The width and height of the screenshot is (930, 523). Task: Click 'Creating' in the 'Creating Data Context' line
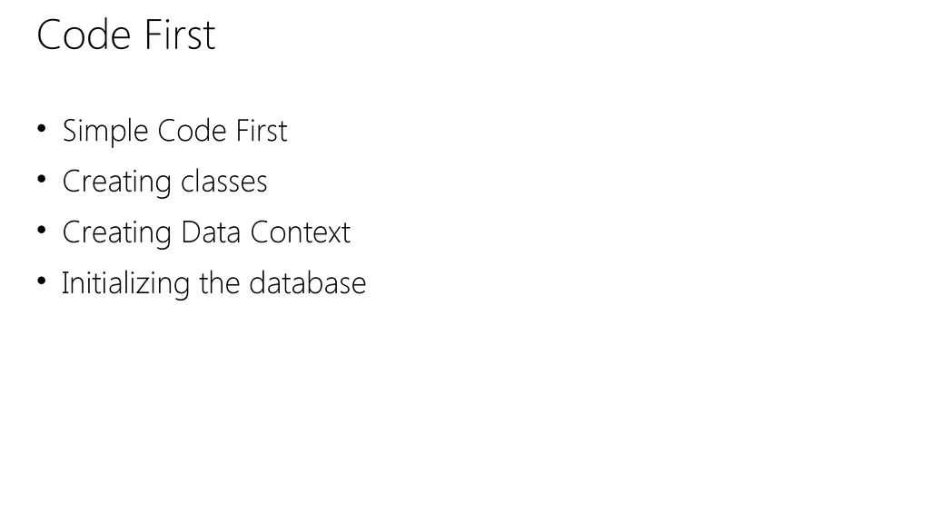tap(117, 233)
